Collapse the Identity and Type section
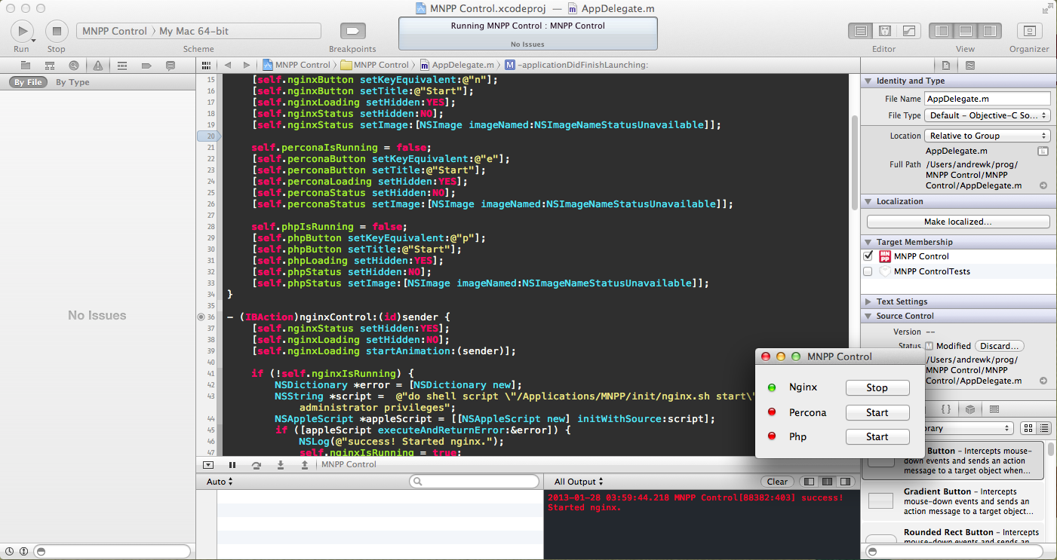Screen dimensions: 1057x560 pyautogui.click(x=868, y=81)
